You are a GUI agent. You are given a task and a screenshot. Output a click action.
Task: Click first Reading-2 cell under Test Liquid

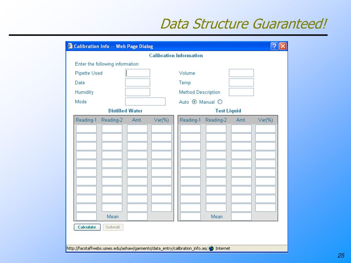216,129
